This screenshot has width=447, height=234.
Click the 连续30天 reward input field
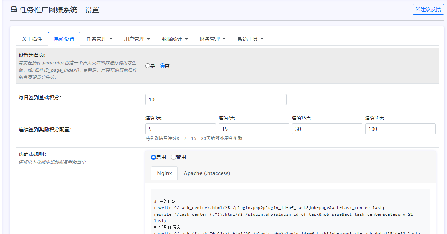tap(400, 129)
